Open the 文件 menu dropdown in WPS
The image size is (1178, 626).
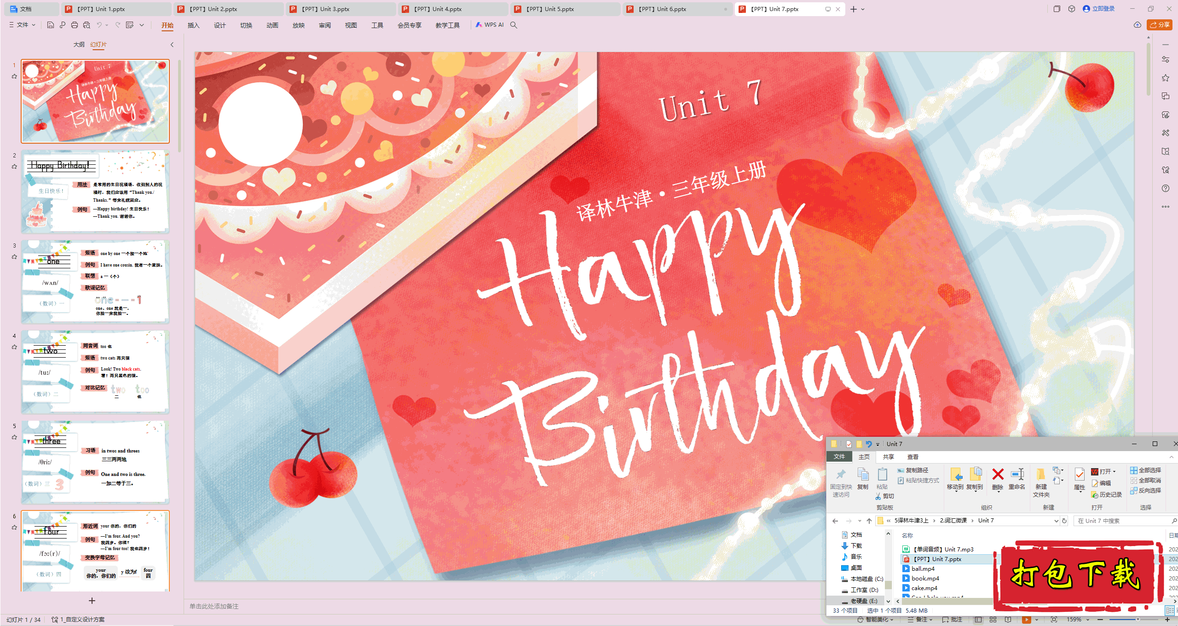[23, 25]
